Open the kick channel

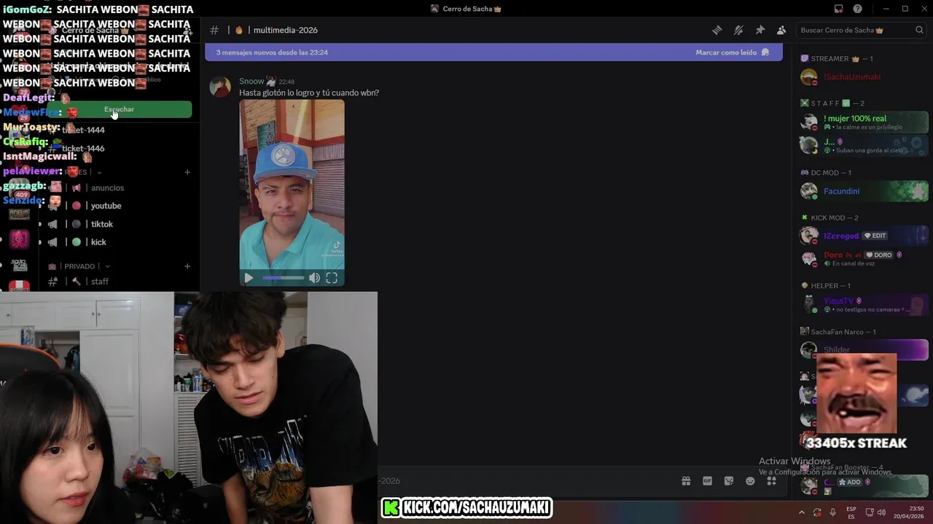(x=98, y=242)
